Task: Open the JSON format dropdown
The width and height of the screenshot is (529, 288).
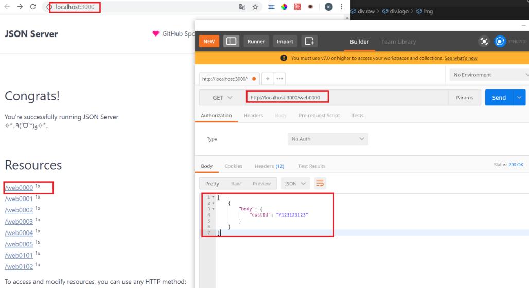Action: (295, 184)
